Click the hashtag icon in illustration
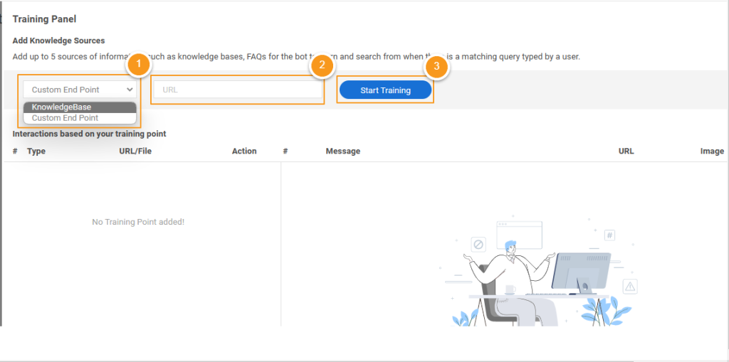729x362 pixels. pos(610,235)
